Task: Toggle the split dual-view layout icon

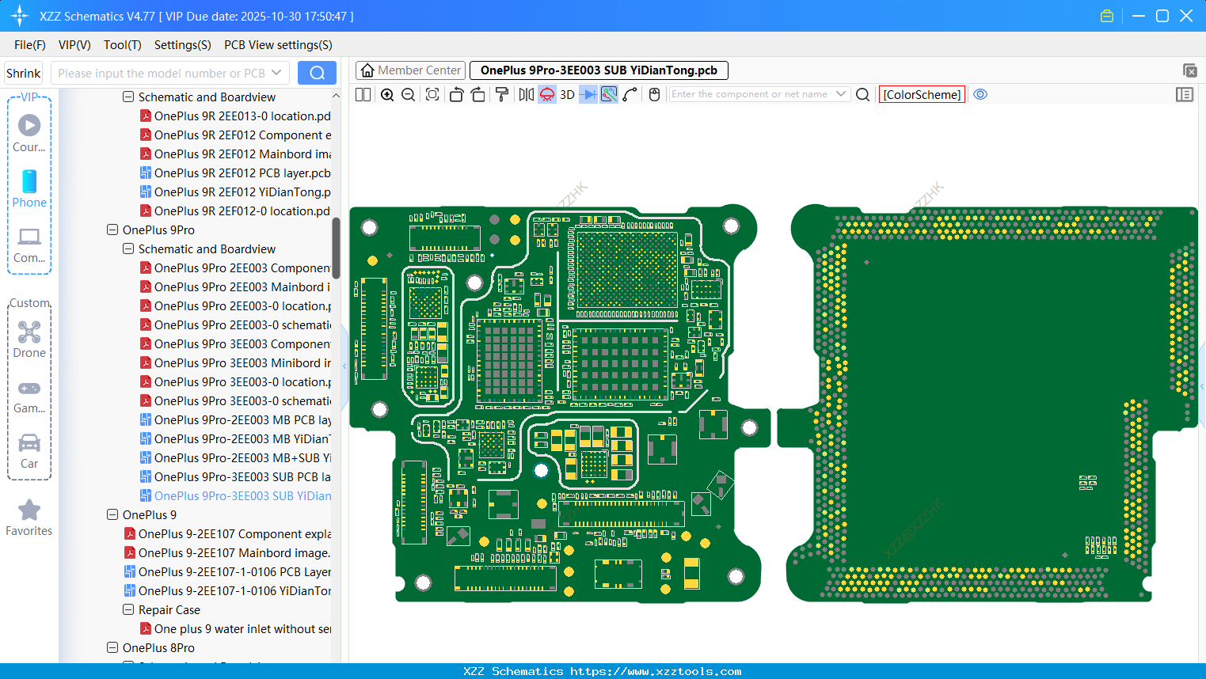Action: tap(363, 95)
